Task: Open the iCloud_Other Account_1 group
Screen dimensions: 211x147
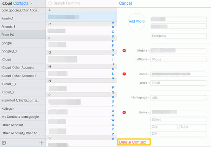Action: (x=23, y=76)
